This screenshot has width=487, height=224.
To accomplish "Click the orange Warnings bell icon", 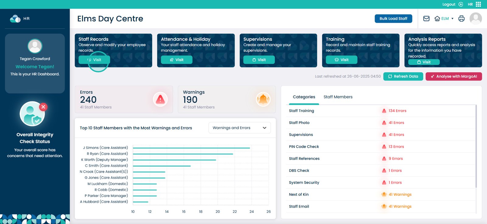I will tap(263, 99).
